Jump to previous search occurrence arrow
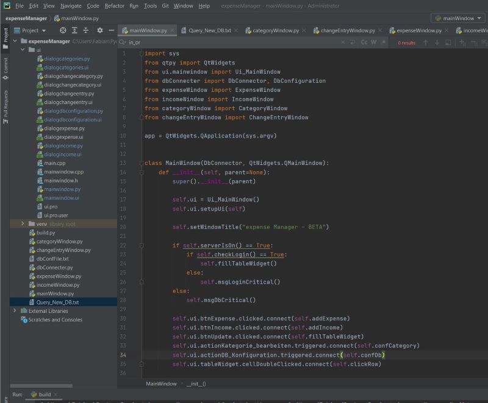This screenshot has height=403, width=488. (x=426, y=43)
